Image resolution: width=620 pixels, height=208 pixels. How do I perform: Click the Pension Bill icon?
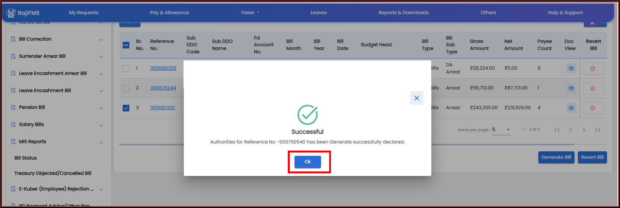tap(13, 107)
